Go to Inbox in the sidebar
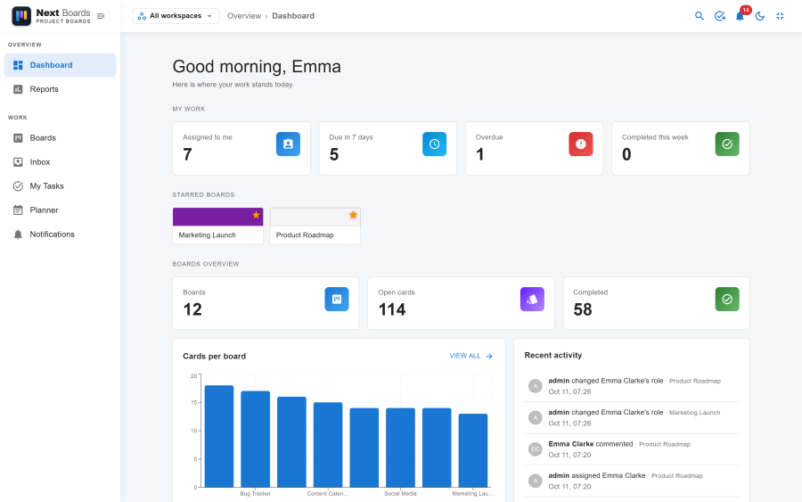Viewport: 802px width, 502px height. (x=61, y=161)
